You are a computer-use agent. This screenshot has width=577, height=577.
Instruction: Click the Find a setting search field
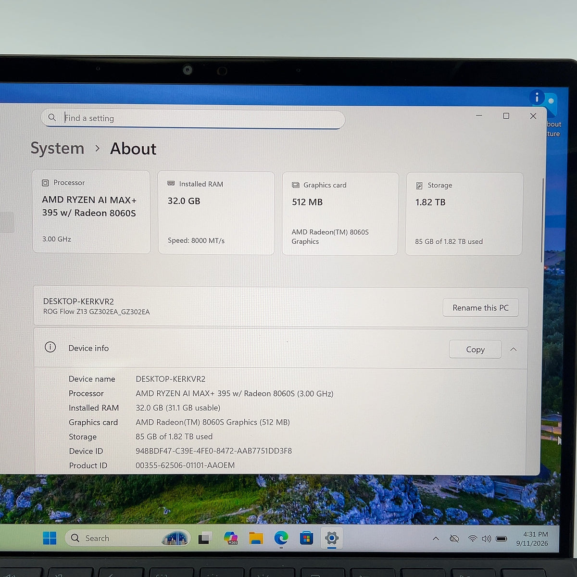tap(193, 118)
